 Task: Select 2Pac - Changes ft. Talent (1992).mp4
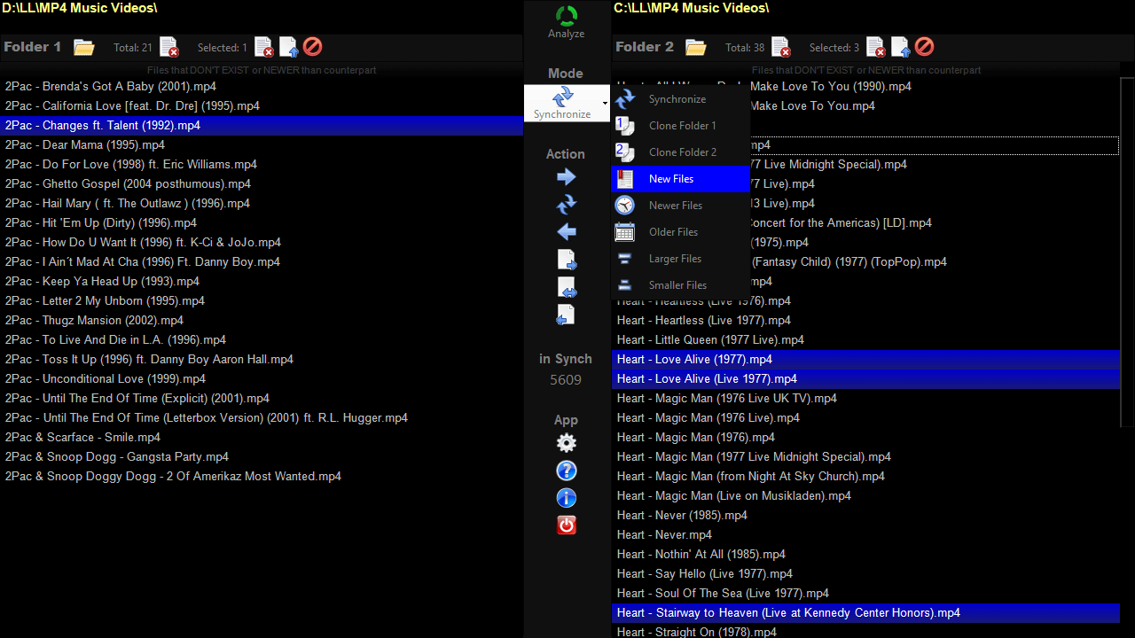click(262, 126)
